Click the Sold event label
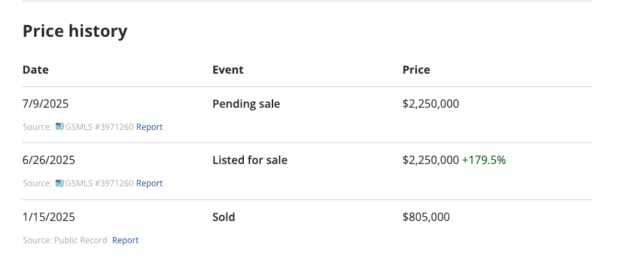Viewport: 623px width, 278px height. coord(224,217)
